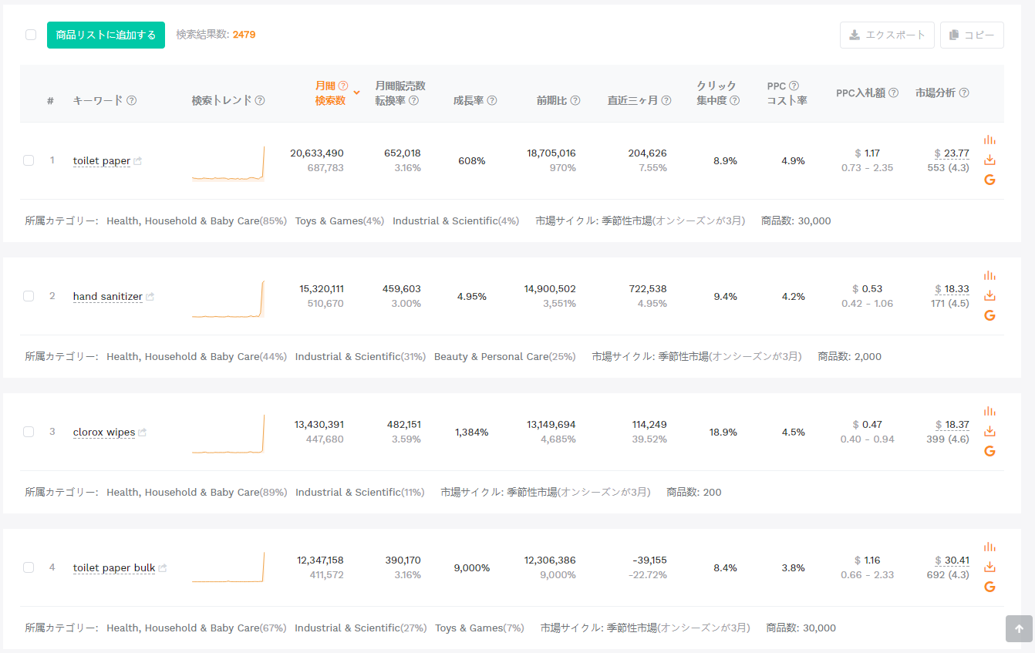Click help icon beside 月間 header
This screenshot has width=1035, height=653.
343,86
